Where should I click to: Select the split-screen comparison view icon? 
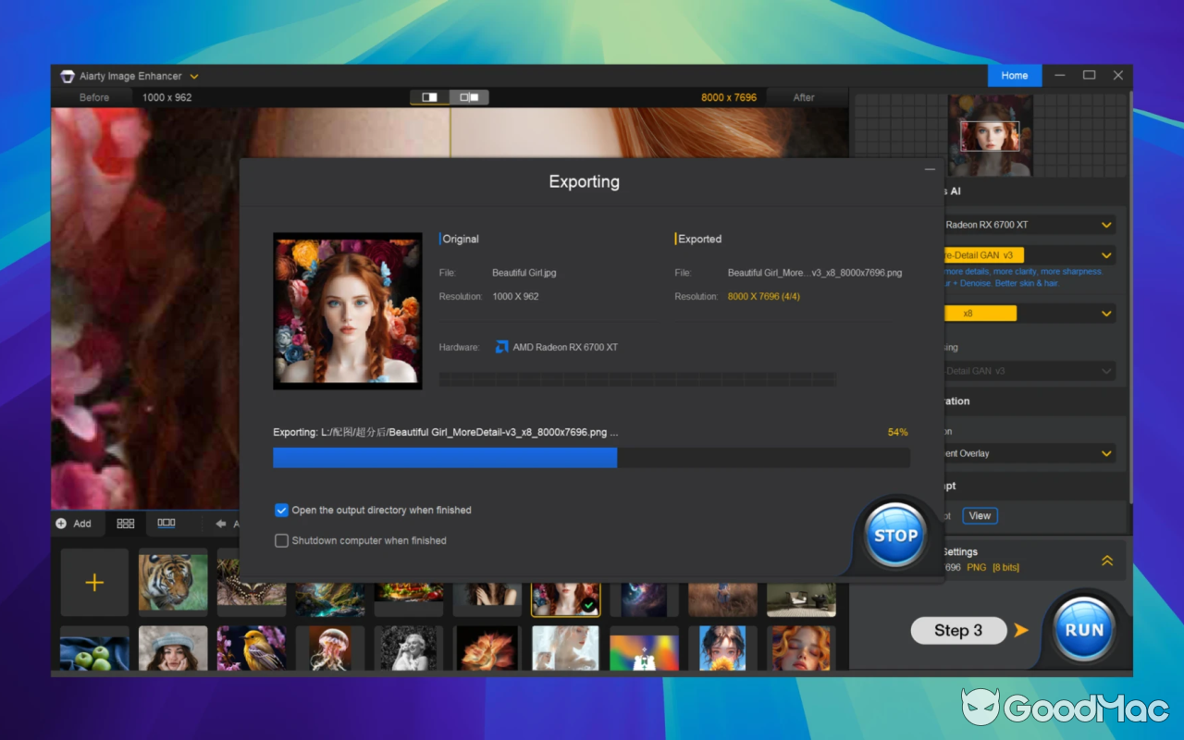428,96
